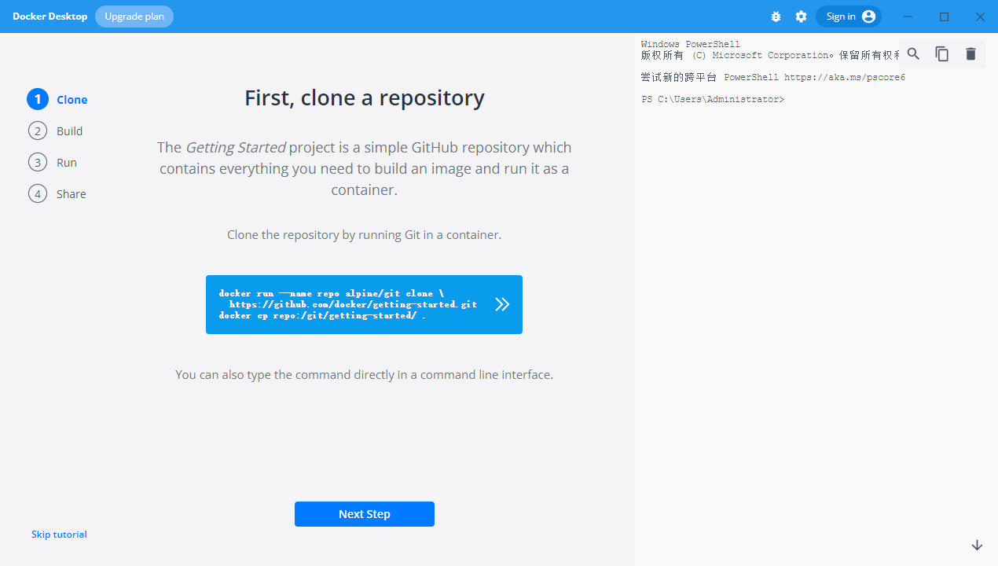Click the bug report icon
The image size is (998, 566).
[776, 17]
